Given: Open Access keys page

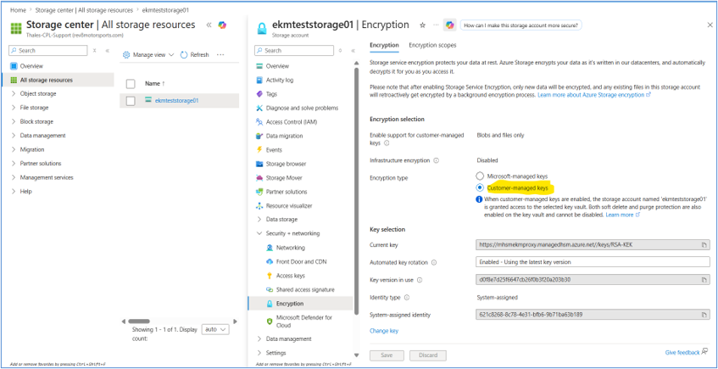Looking at the screenshot, I should [290, 276].
